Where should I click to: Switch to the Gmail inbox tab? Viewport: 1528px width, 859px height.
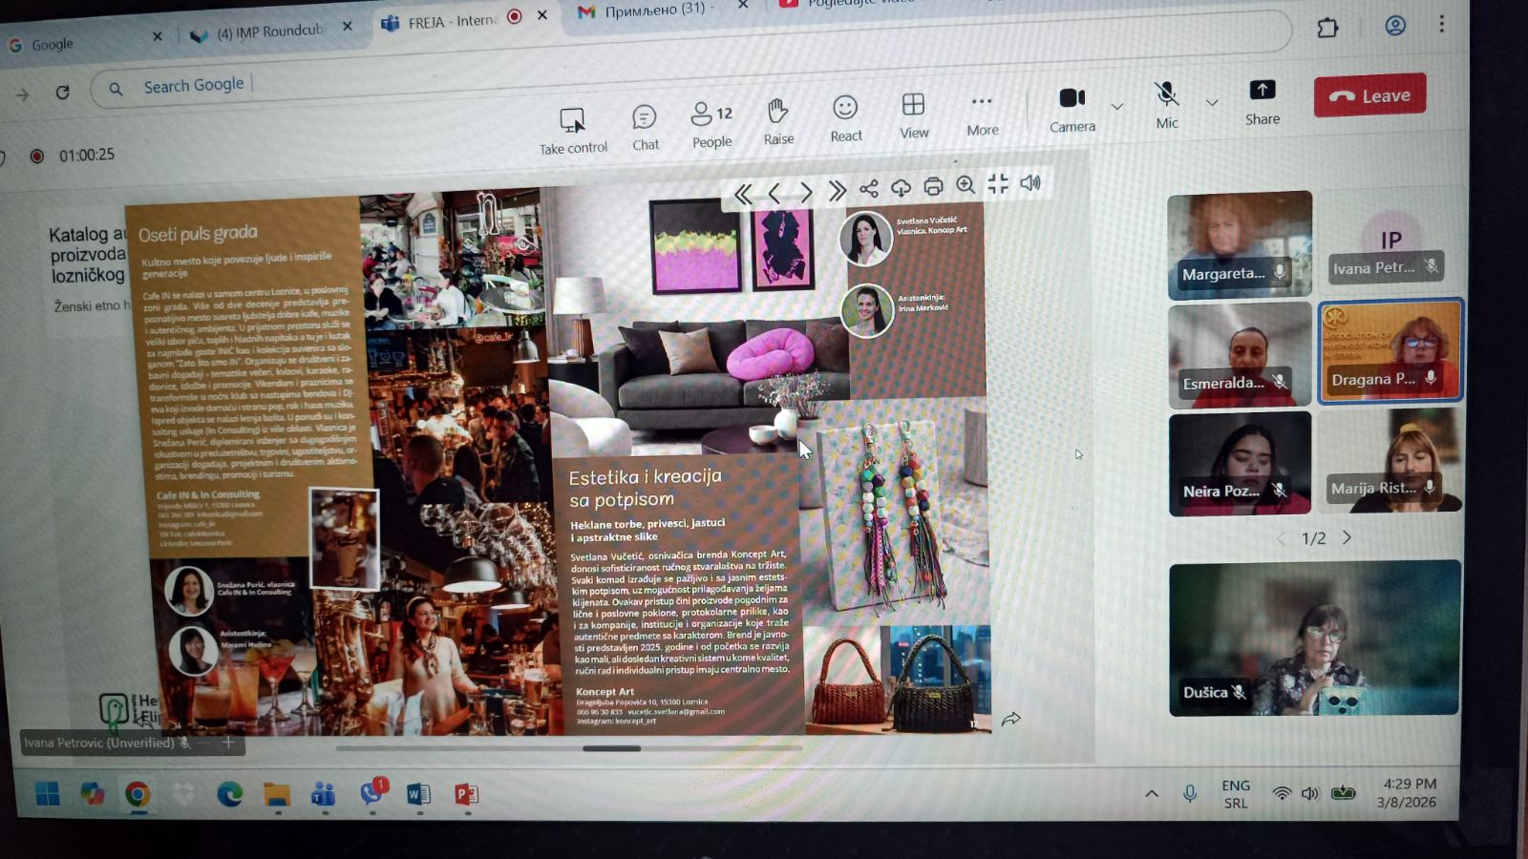[x=654, y=10]
